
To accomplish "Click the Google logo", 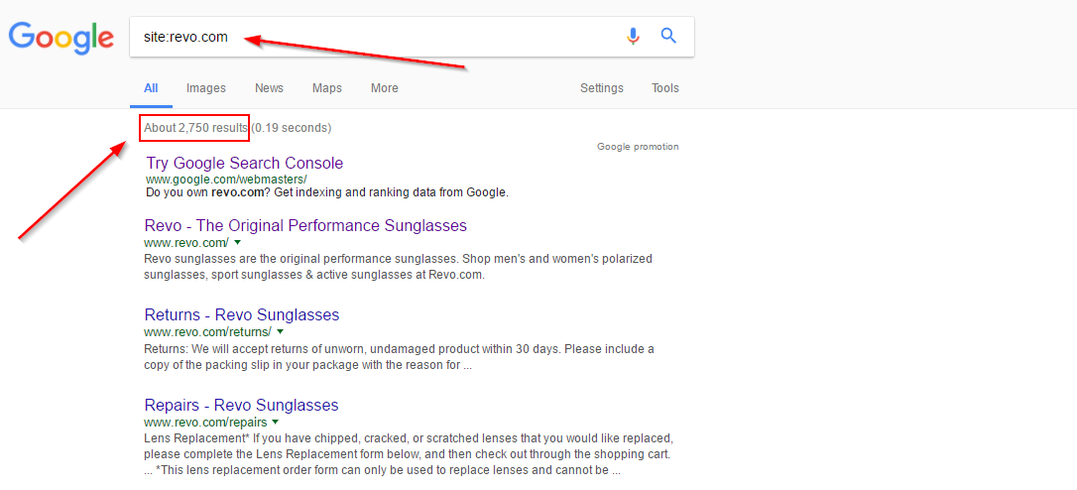I will pyautogui.click(x=61, y=37).
